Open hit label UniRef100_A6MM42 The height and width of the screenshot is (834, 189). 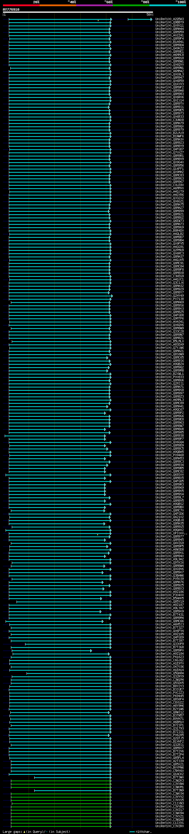coord(170,71)
